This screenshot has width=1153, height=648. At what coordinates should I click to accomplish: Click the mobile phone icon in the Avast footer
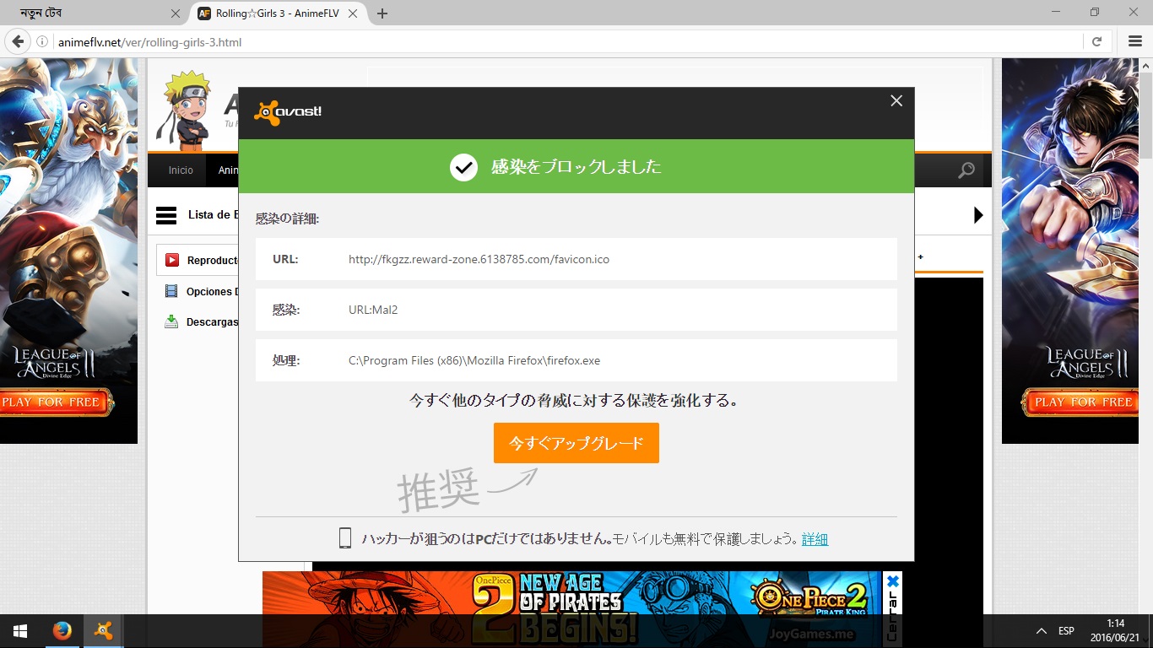click(x=344, y=538)
